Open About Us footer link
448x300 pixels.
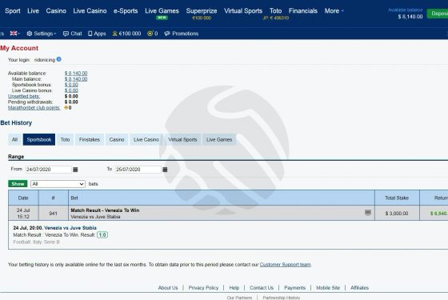tap(168, 288)
